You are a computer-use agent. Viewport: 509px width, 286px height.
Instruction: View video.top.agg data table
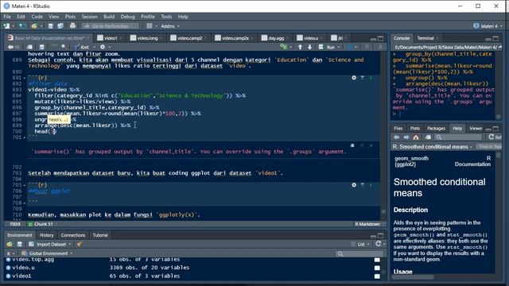(x=377, y=260)
